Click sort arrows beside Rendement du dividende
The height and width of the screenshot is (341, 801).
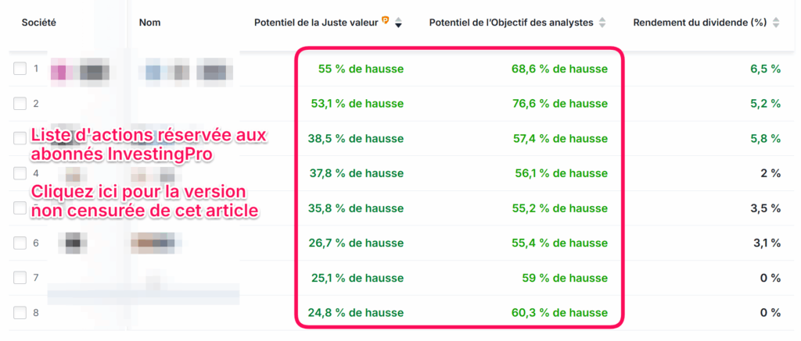pyautogui.click(x=775, y=23)
